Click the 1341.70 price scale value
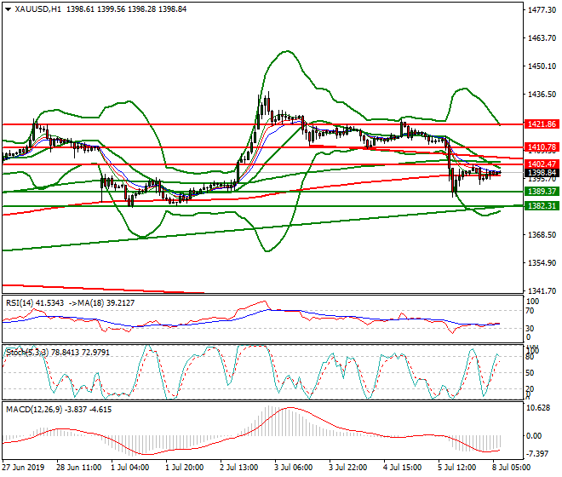This screenshot has height=477, width=562. click(542, 290)
